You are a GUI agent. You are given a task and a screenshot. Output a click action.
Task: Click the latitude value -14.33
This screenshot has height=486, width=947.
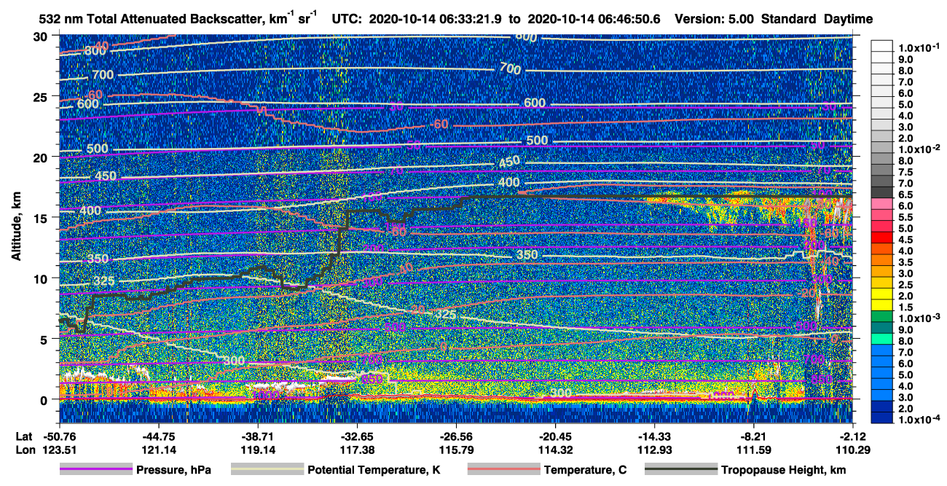click(654, 437)
